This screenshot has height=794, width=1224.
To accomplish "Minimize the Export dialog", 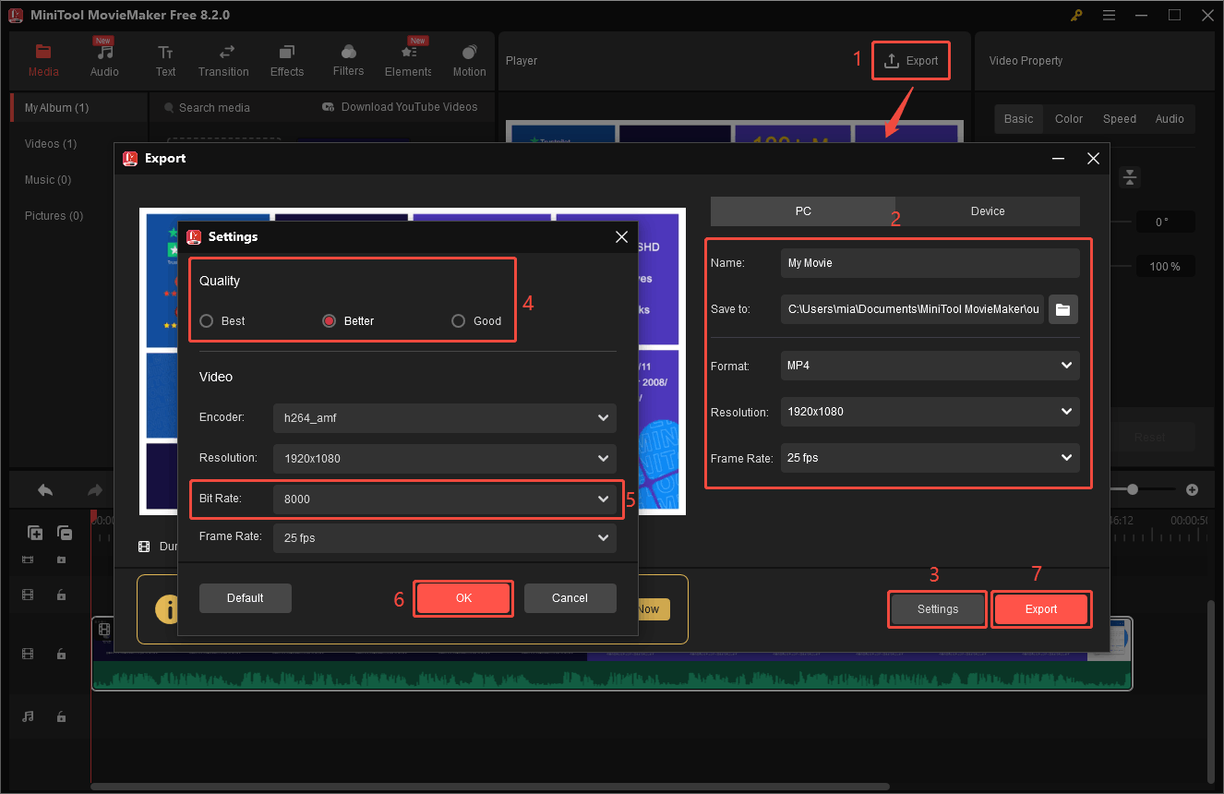I will (1059, 159).
